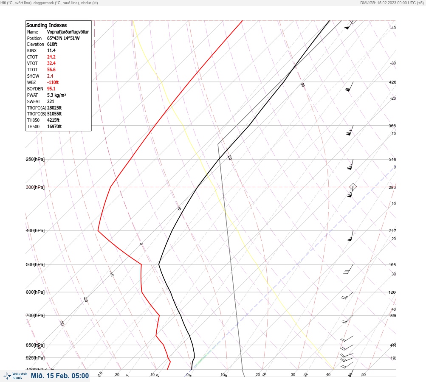Click the 40 label on the bottom temperature axis
The height and width of the screenshot is (382, 426).
tap(328, 375)
